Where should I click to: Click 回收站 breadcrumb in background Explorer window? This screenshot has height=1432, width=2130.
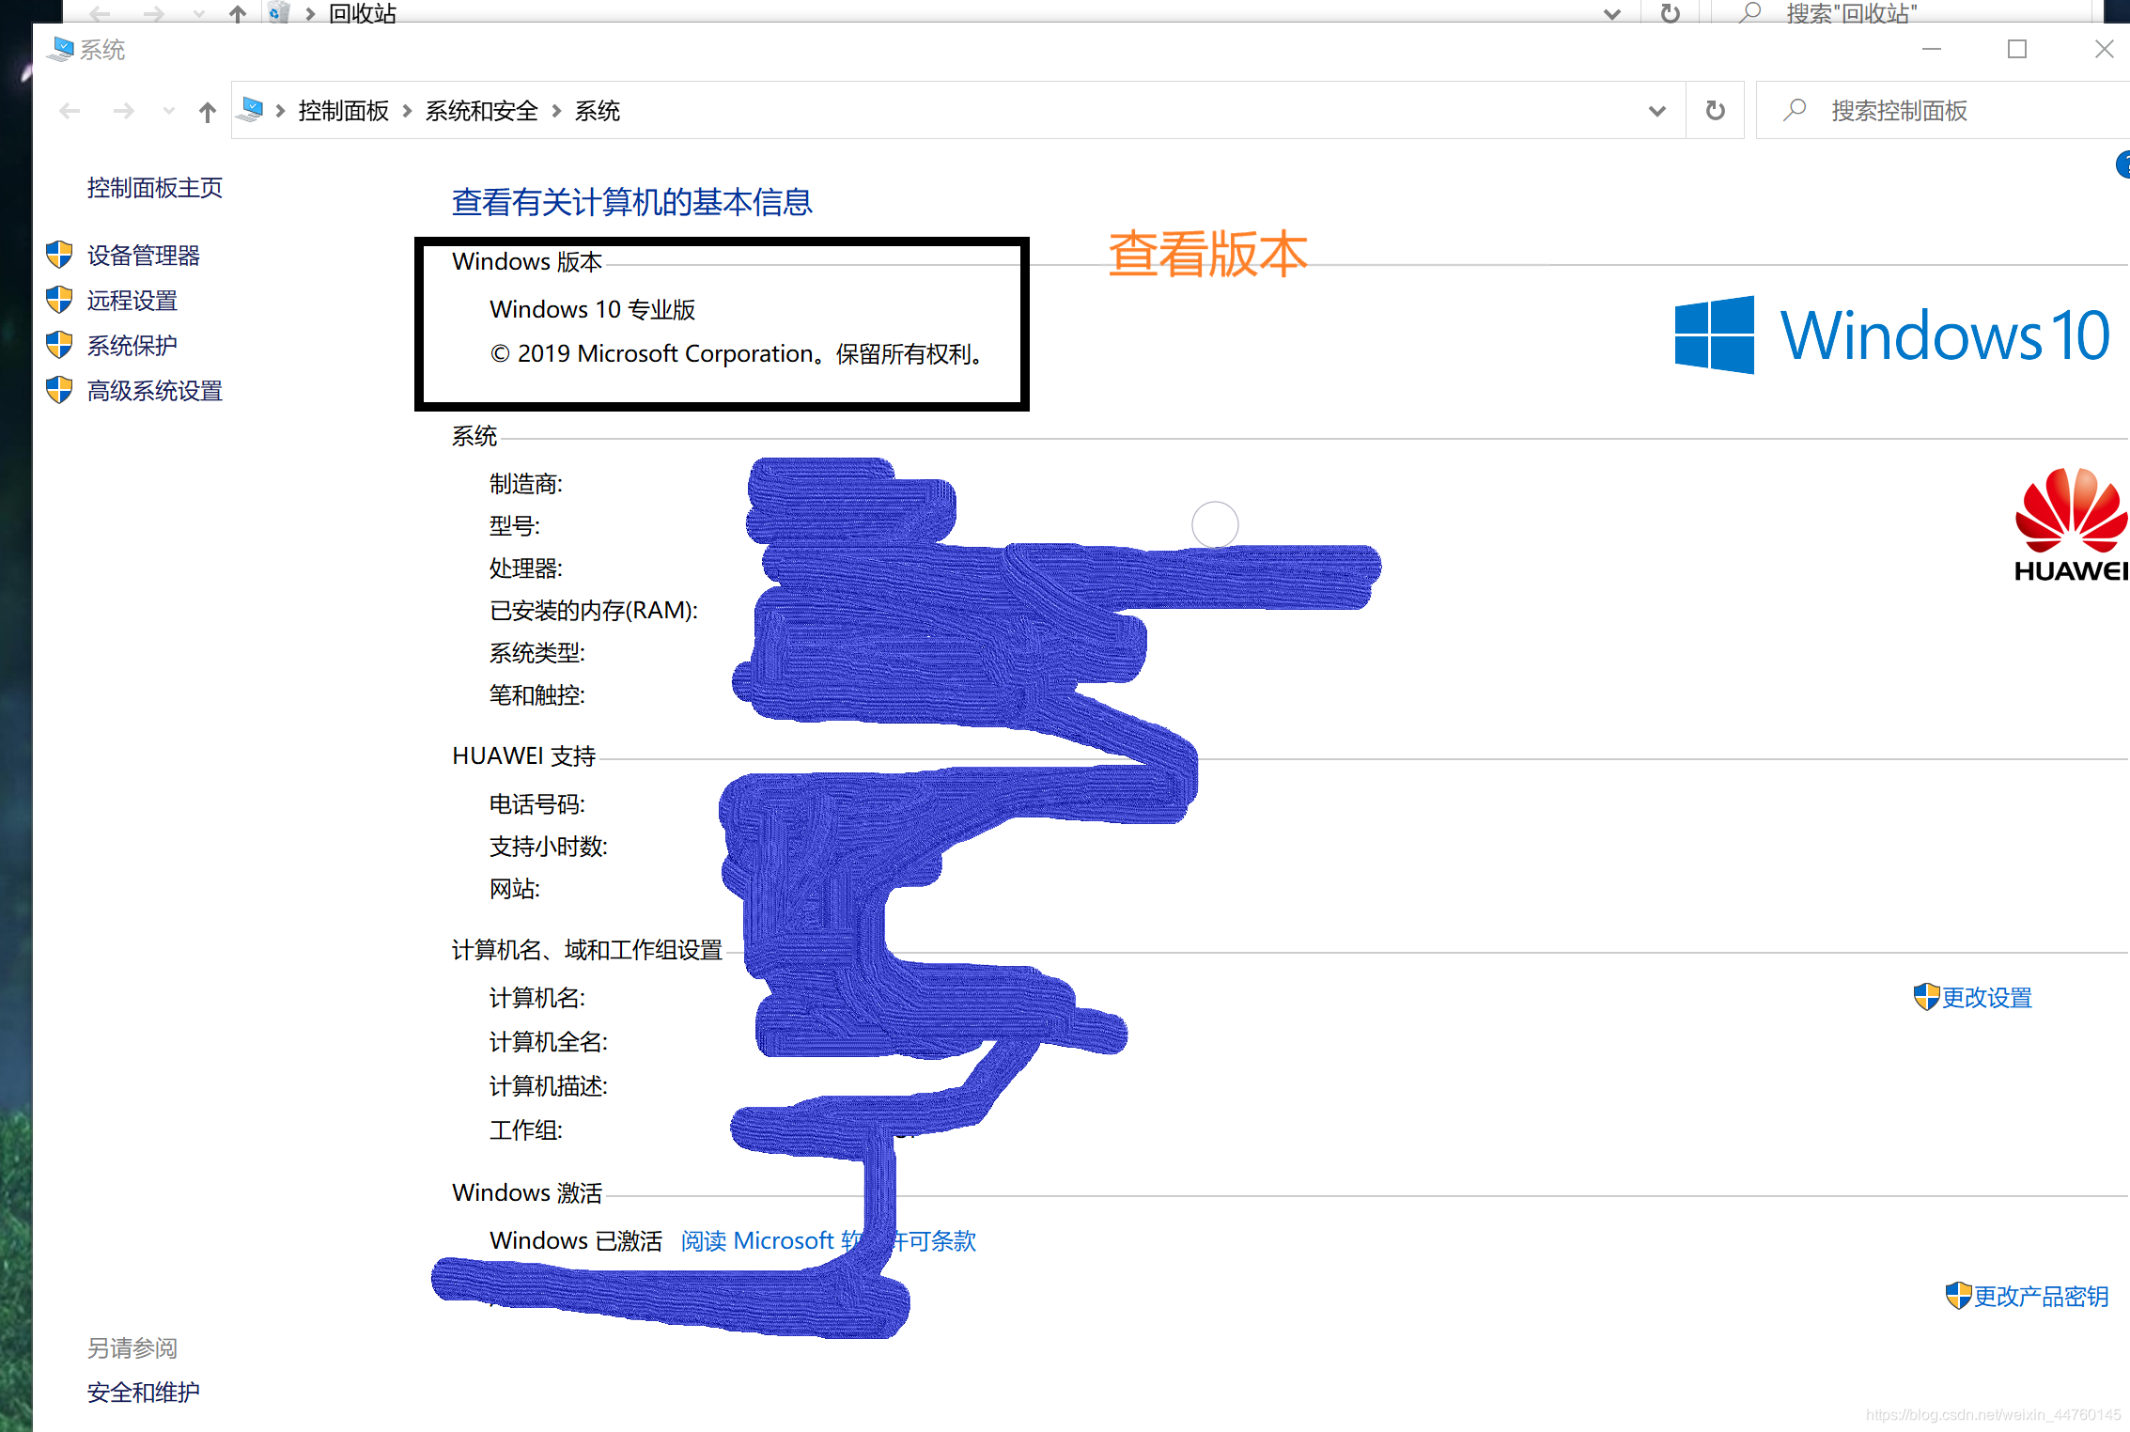tap(363, 12)
